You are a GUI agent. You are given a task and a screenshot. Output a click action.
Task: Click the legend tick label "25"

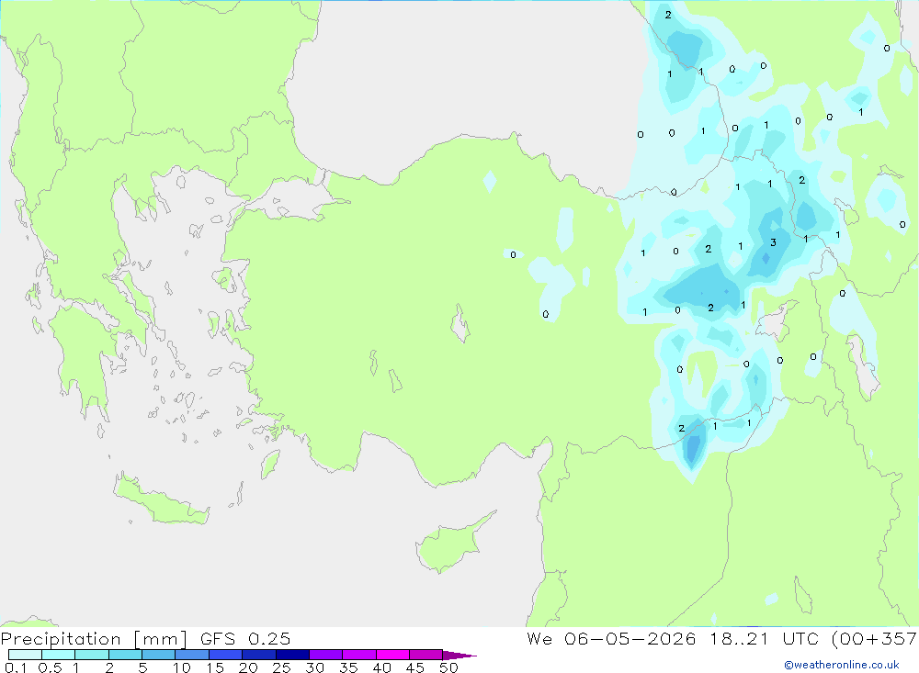tap(282, 667)
